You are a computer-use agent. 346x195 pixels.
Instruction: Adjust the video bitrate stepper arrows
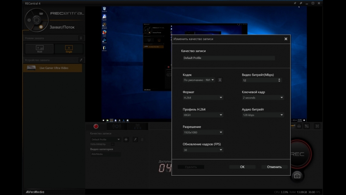[x=279, y=80]
